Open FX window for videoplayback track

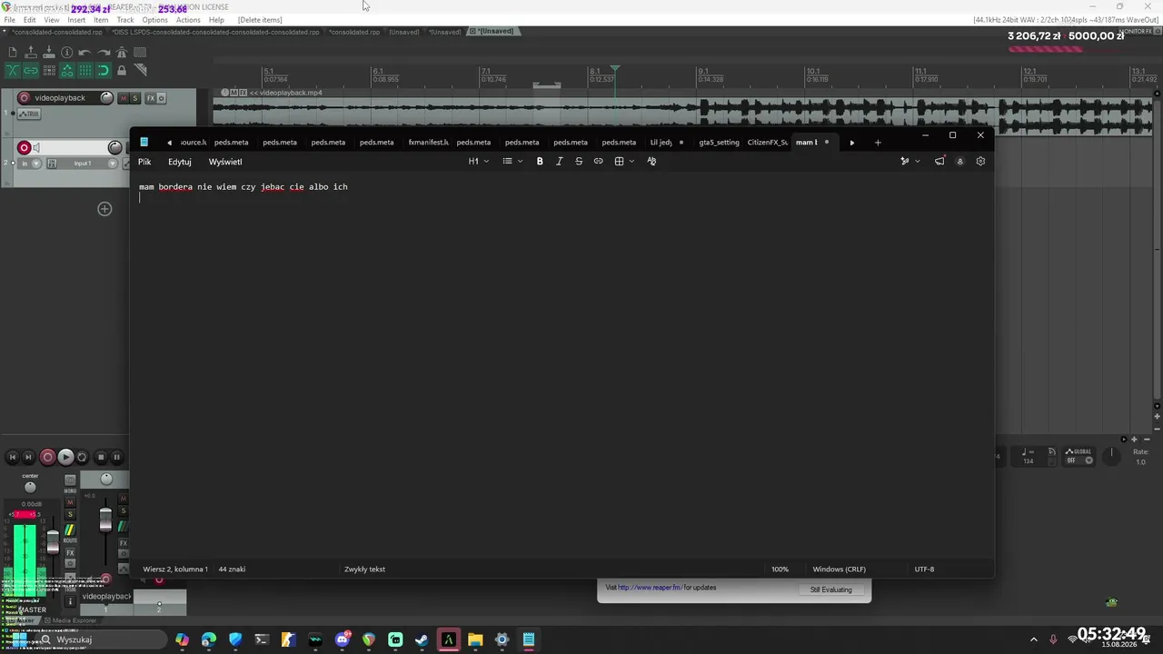pos(151,97)
